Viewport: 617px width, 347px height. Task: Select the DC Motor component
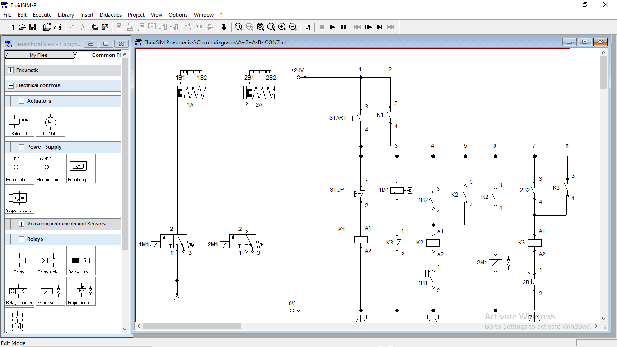(50, 122)
